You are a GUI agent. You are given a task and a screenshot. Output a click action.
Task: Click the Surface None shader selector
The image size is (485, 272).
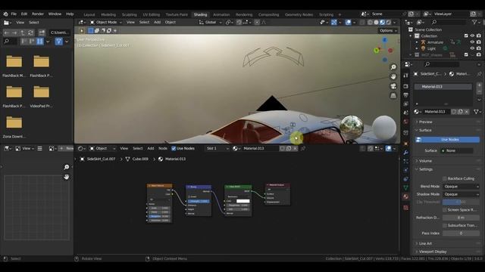click(456, 151)
